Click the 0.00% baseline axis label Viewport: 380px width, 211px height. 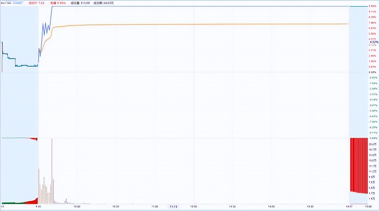tap(373, 72)
